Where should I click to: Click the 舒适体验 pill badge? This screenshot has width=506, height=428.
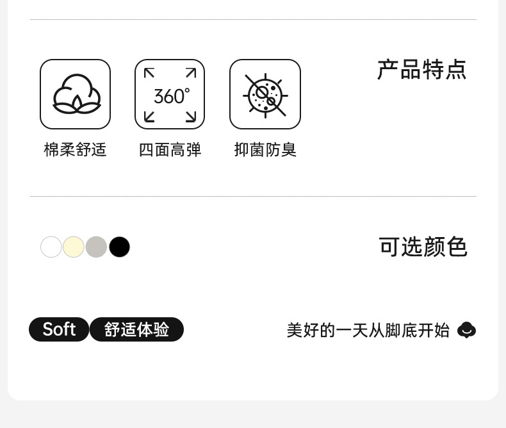point(136,329)
